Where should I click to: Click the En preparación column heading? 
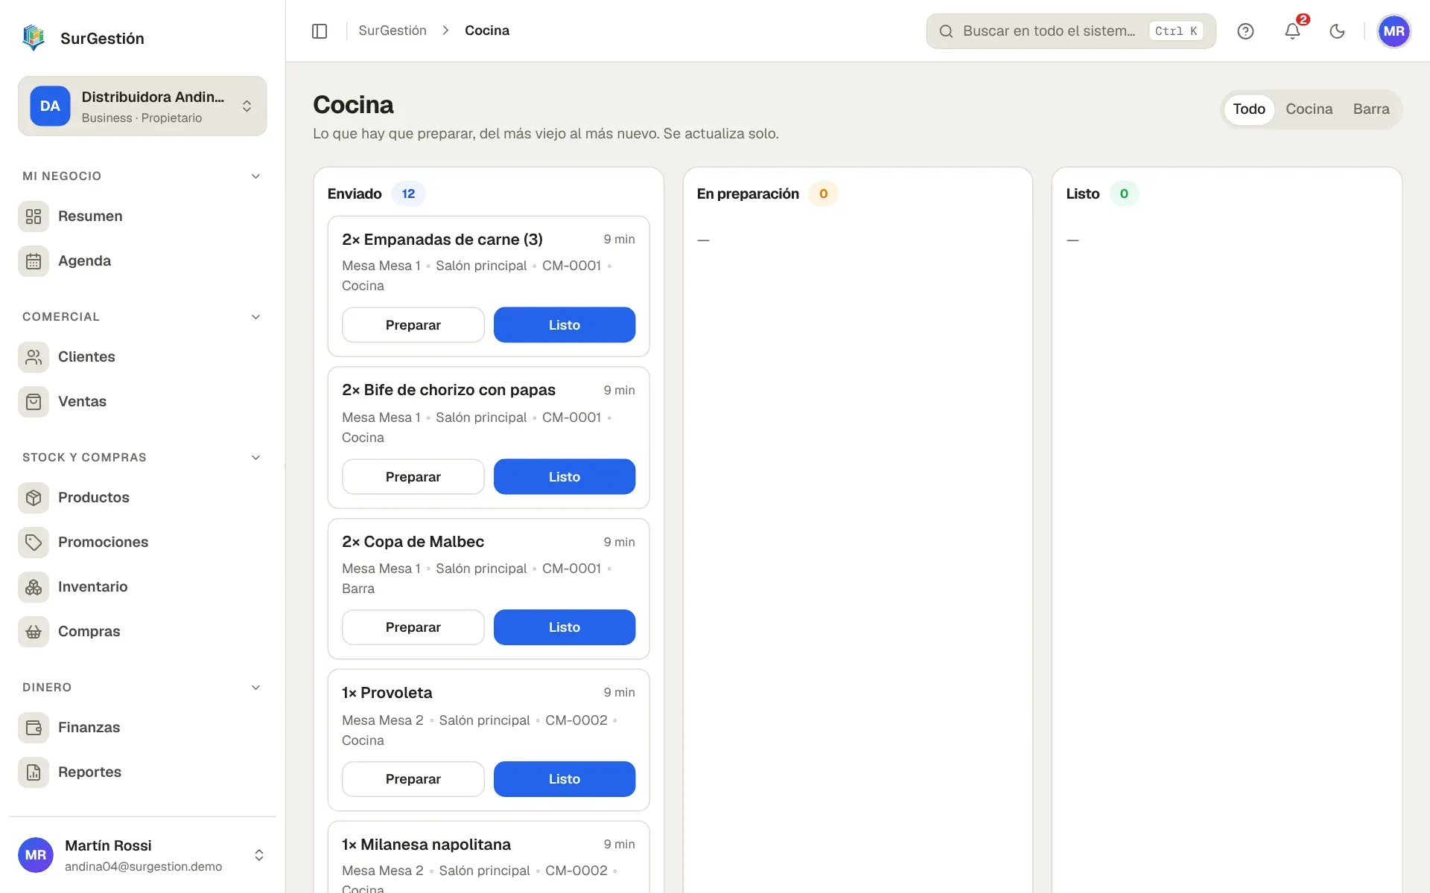[x=748, y=193]
